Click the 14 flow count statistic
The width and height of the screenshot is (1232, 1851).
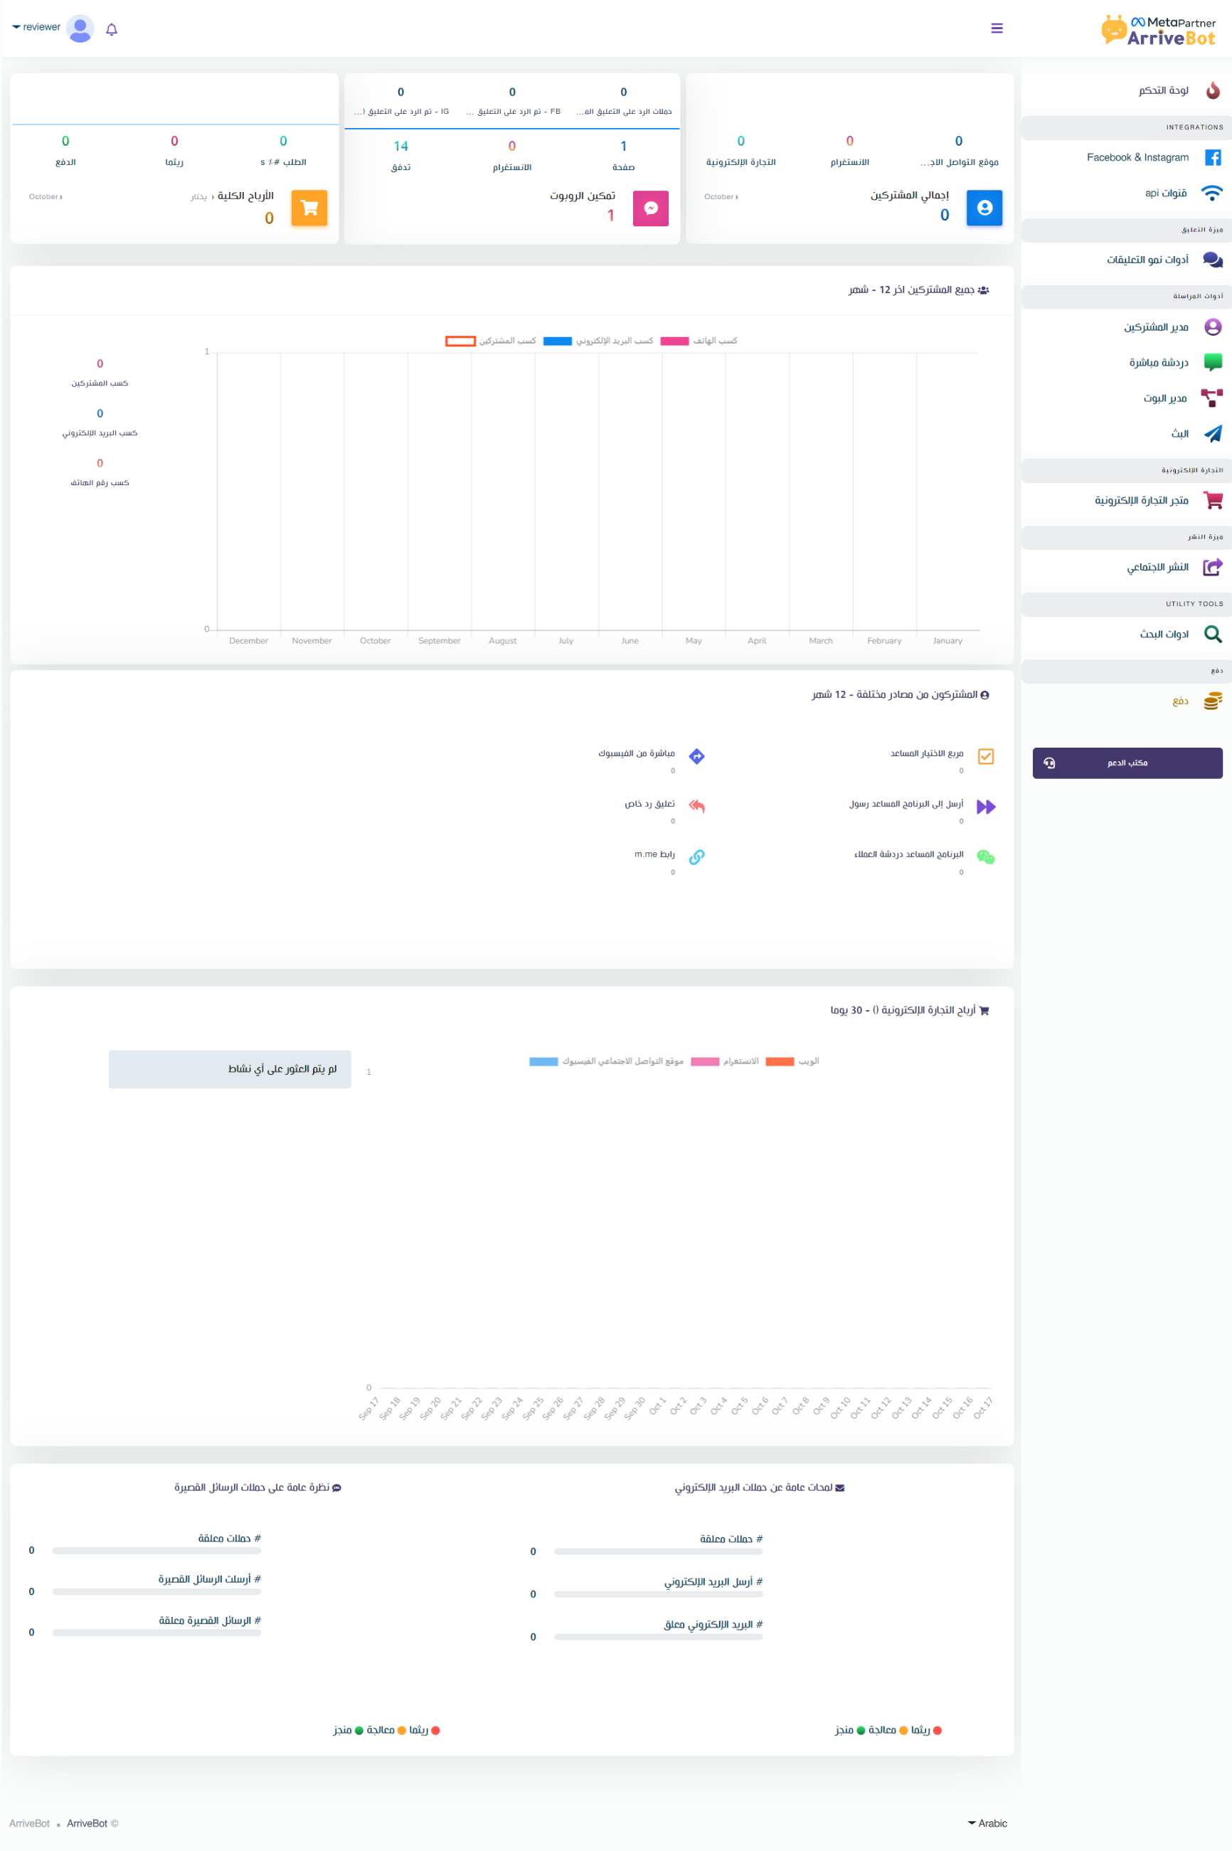(x=400, y=146)
